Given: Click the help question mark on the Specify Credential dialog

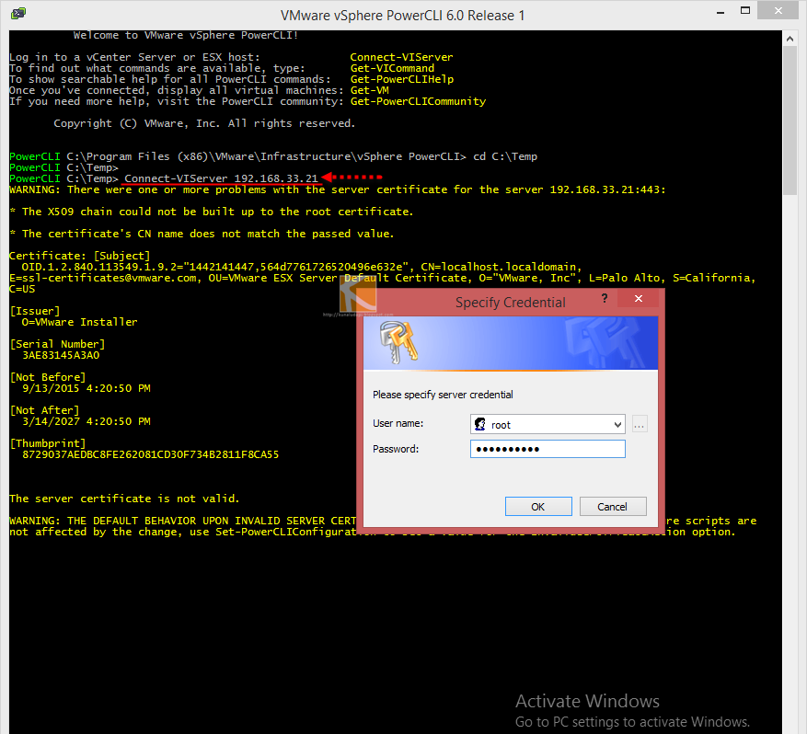Looking at the screenshot, I should (x=604, y=298).
